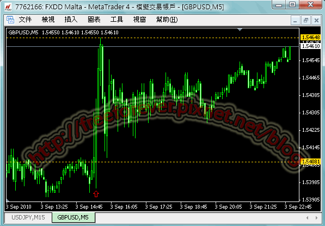Viewport: 325px width, 226px height.
Task: Open the 工具 menu
Action: tap(116, 20)
